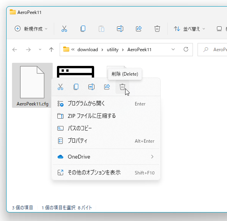227x221 pixels.
Task: Expand the OneDrive submenu arrow
Action: pos(152,157)
